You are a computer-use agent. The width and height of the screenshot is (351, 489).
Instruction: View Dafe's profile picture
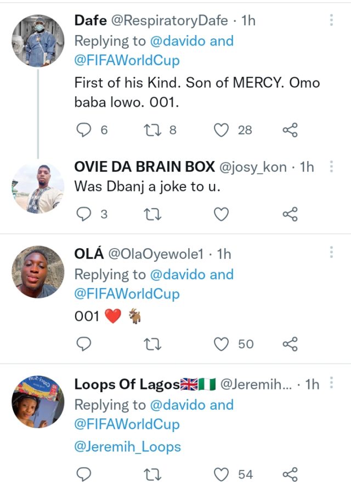38,41
